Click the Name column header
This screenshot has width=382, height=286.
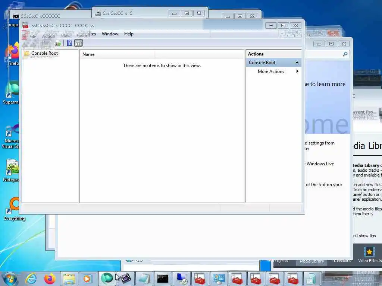click(x=117, y=54)
